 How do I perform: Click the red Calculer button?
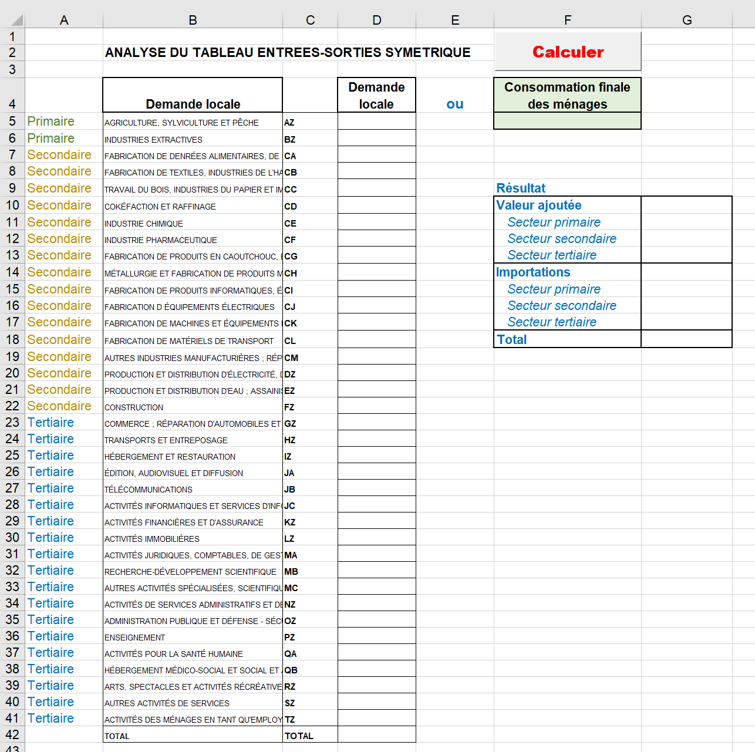[x=568, y=52]
